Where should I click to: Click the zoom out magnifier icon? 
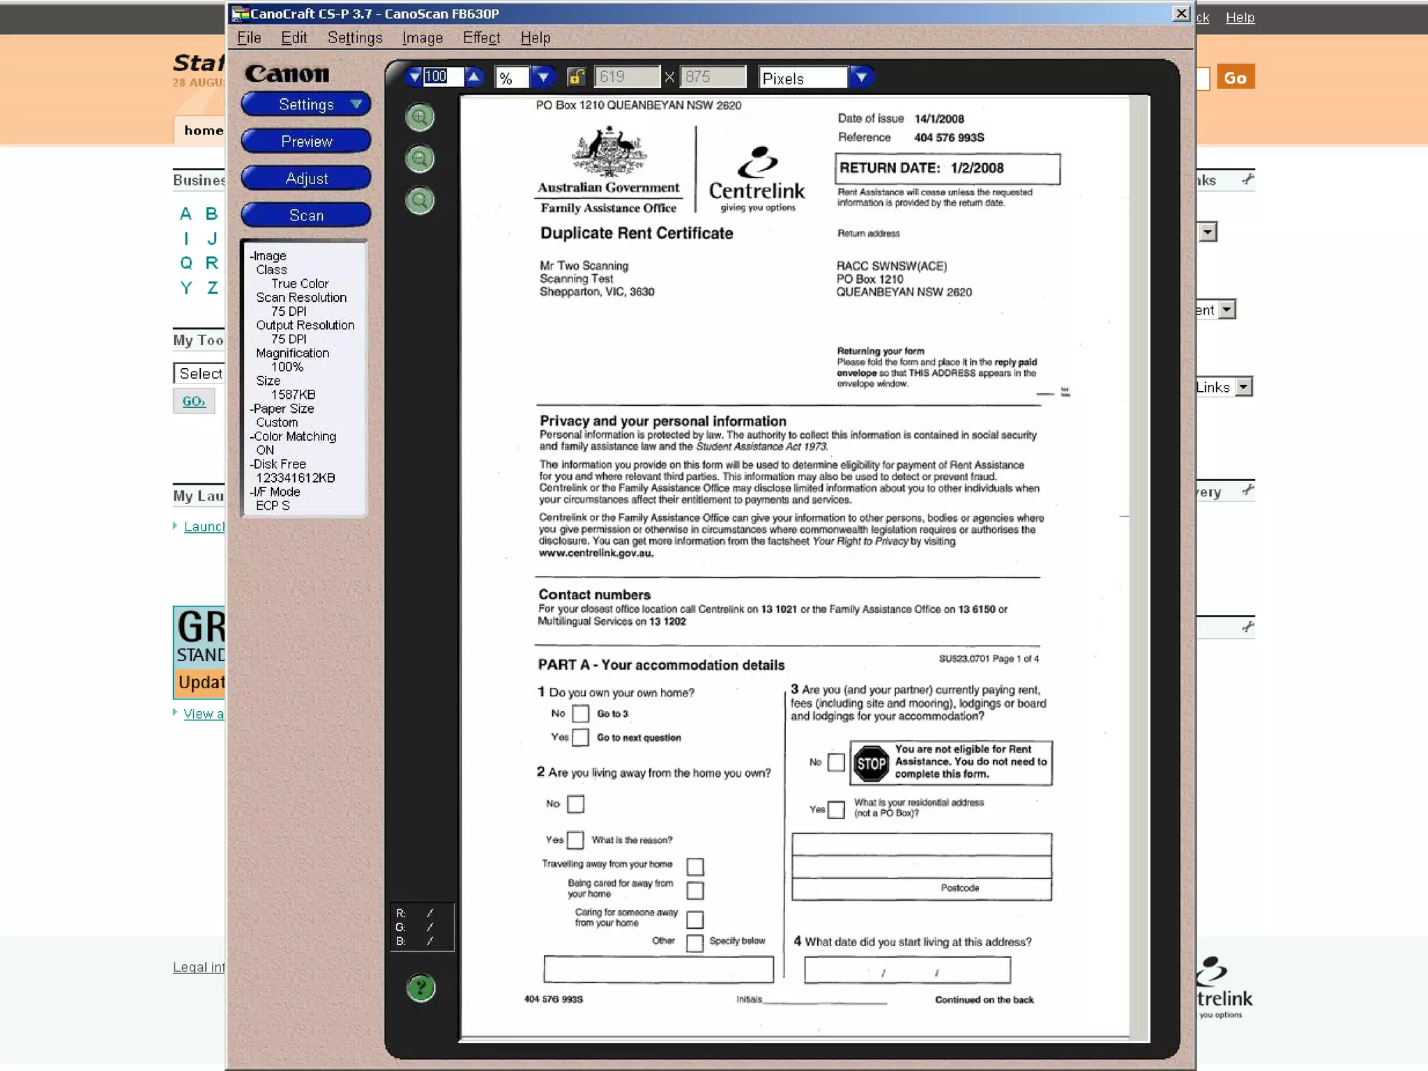pos(420,159)
